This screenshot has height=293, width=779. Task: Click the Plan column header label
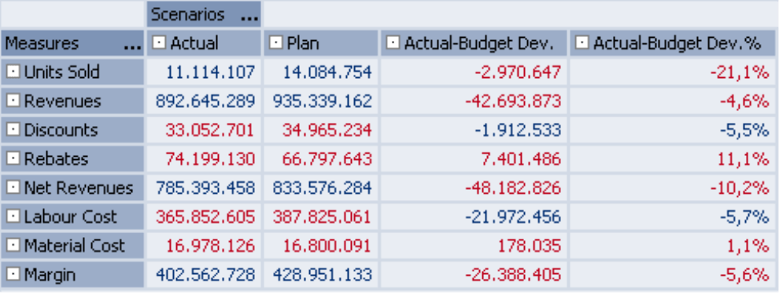(x=303, y=43)
